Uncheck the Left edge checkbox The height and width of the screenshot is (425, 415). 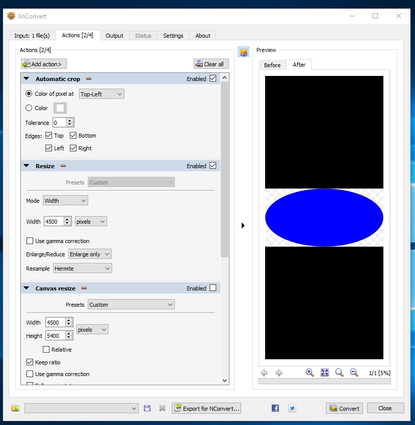tap(48, 148)
